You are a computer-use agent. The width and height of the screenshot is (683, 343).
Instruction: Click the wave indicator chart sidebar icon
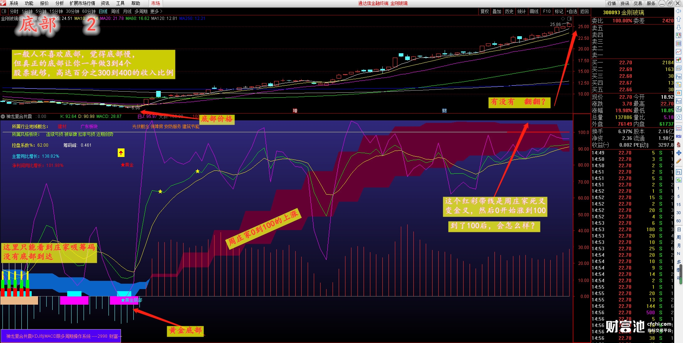point(678,128)
